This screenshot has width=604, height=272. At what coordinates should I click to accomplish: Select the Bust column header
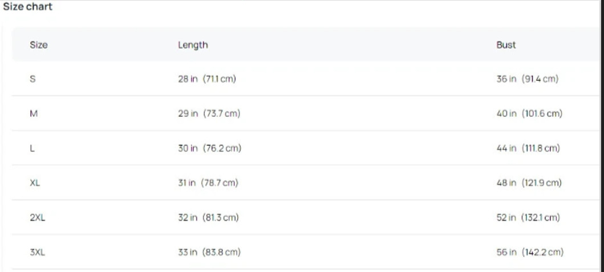click(x=506, y=44)
